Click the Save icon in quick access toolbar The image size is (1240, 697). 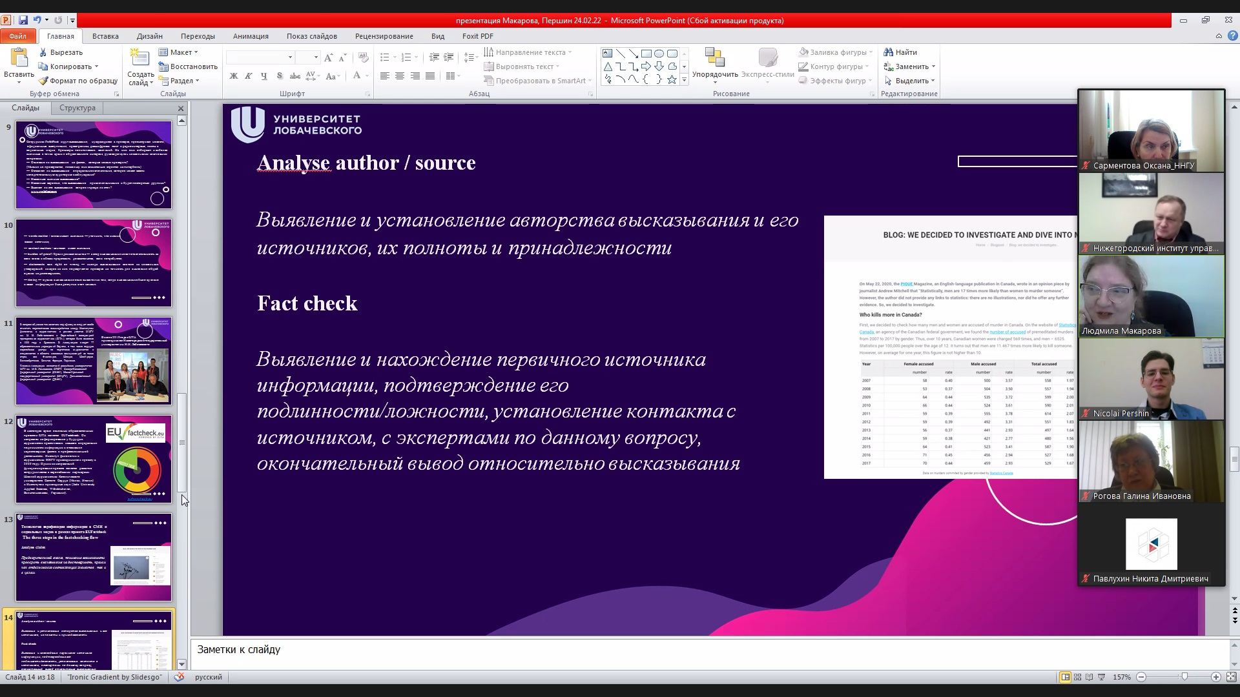(x=23, y=20)
